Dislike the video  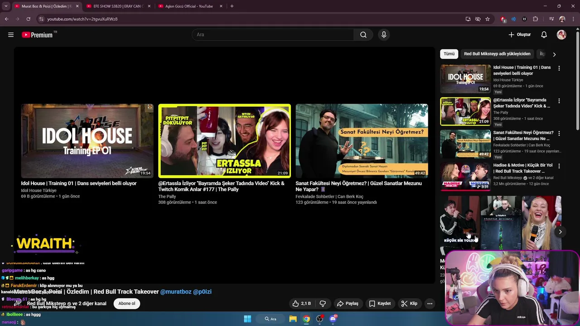pos(323,303)
